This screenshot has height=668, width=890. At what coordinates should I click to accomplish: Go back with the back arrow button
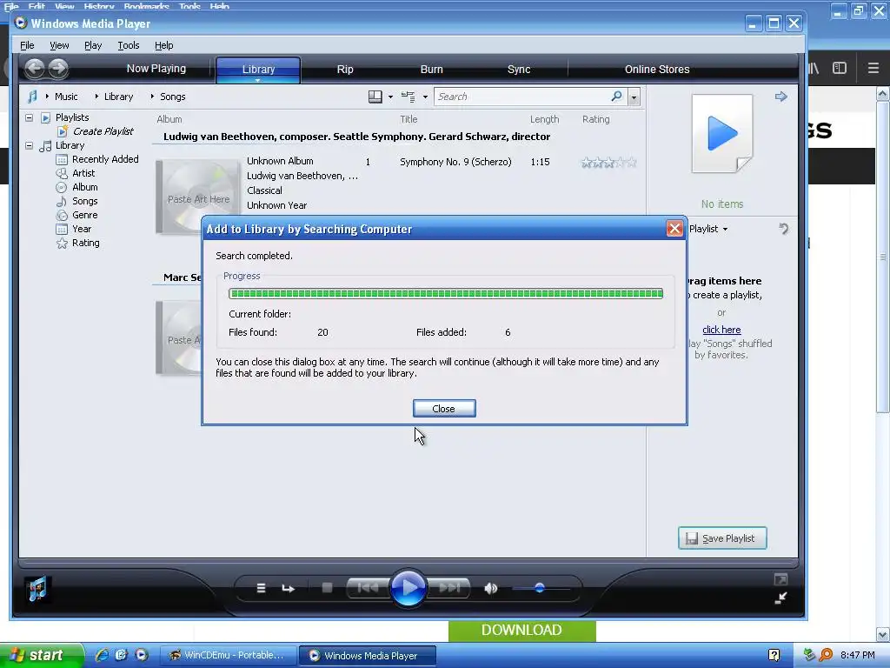coord(34,69)
